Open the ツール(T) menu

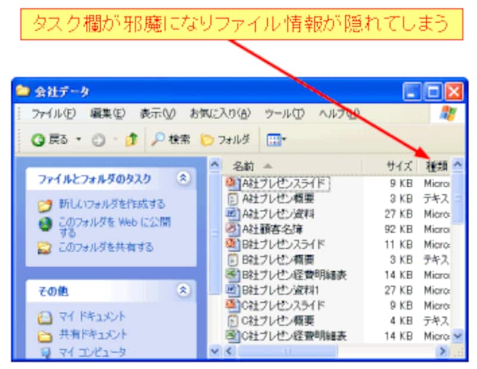pos(284,114)
